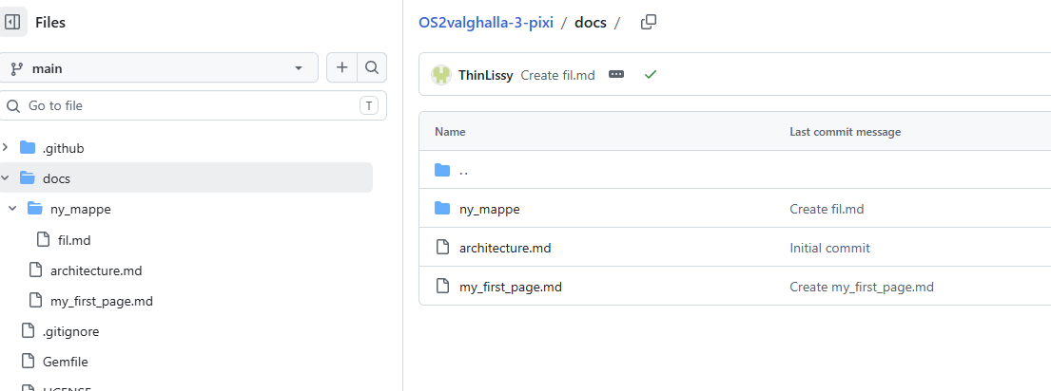Focus the Go to file input

pos(193,105)
